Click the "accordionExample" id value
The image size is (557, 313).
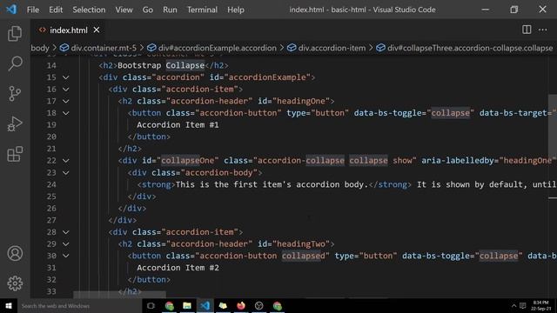click(x=267, y=77)
